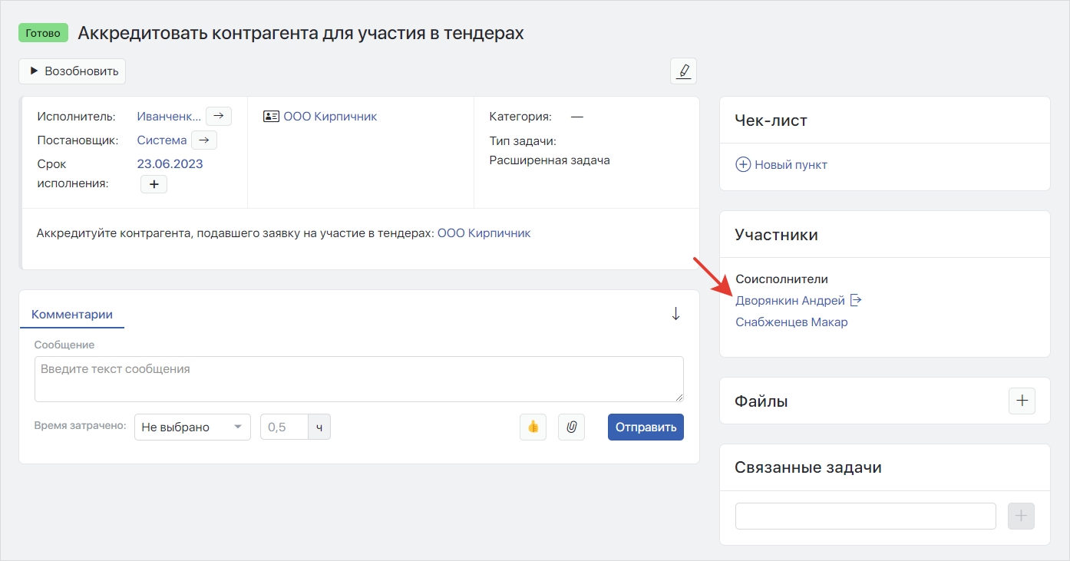Attach a file with the paperclip icon
Image resolution: width=1070 pixels, height=561 pixels.
tap(571, 427)
